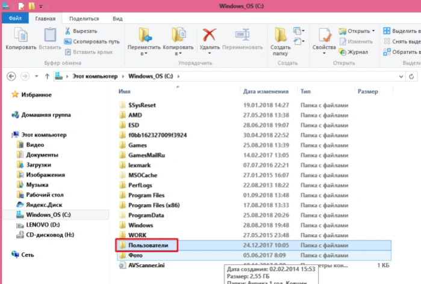421x284 pixels.
Task: Go back with the back arrow
Action: pos(11,76)
